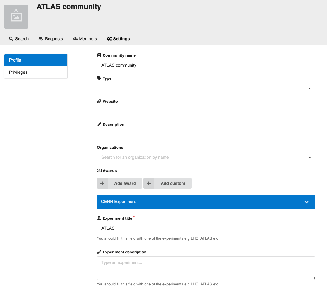327x290 pixels.
Task: Click the Website input field
Action: point(206,112)
